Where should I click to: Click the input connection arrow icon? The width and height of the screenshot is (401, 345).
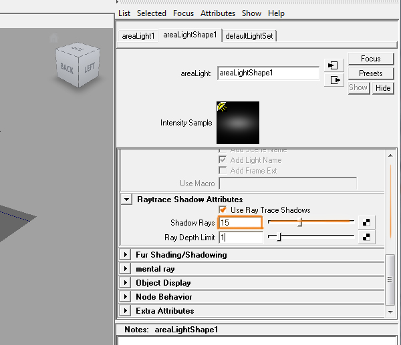point(333,65)
